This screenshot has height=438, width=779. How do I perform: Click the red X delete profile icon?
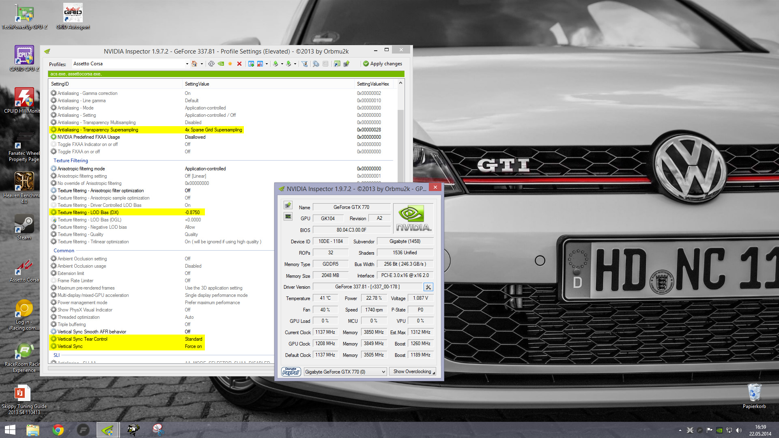(x=239, y=64)
